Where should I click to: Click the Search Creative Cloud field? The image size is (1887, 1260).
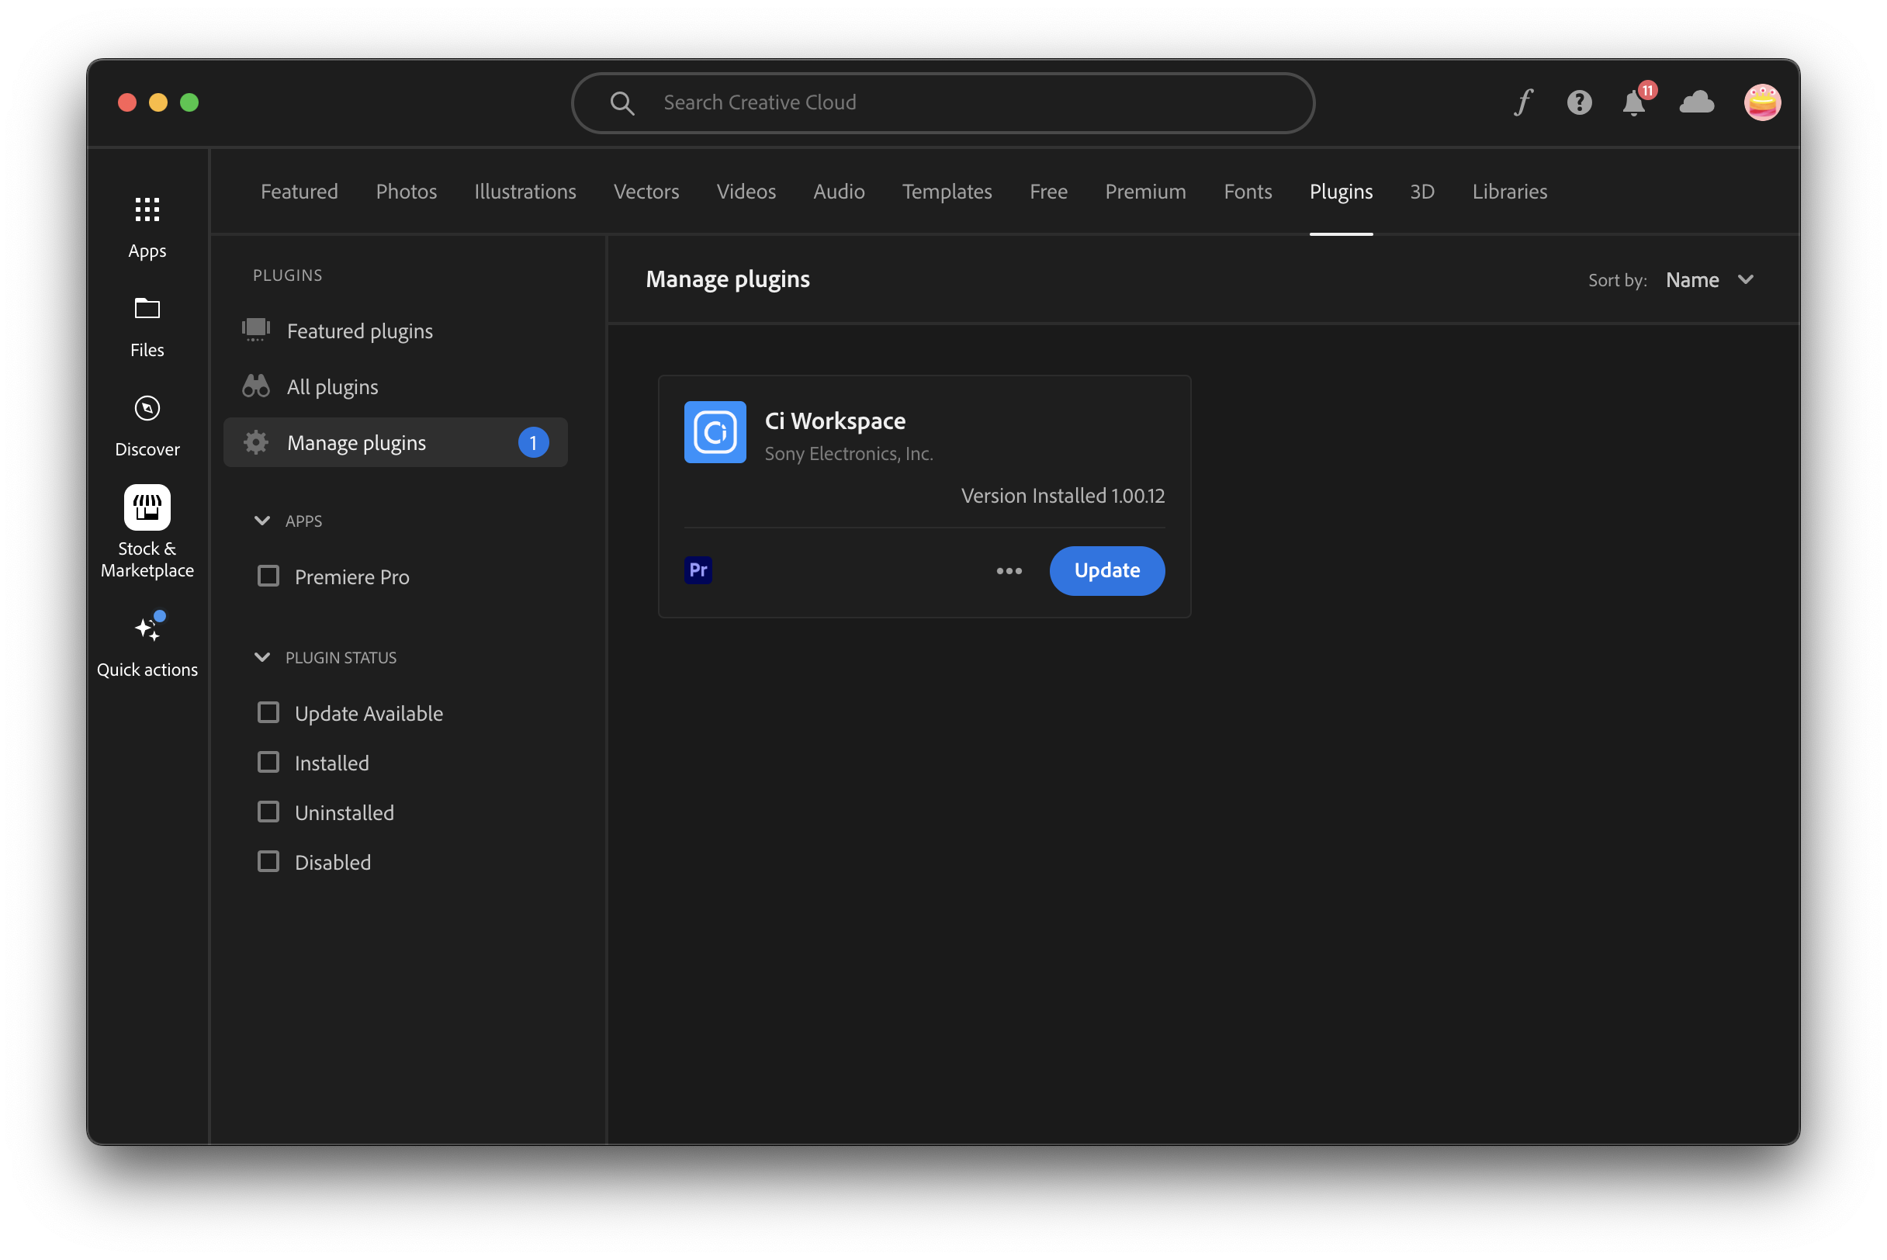pyautogui.click(x=942, y=102)
